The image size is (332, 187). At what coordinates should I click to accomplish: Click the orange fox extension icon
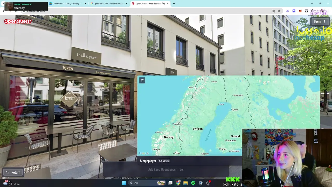300,11
